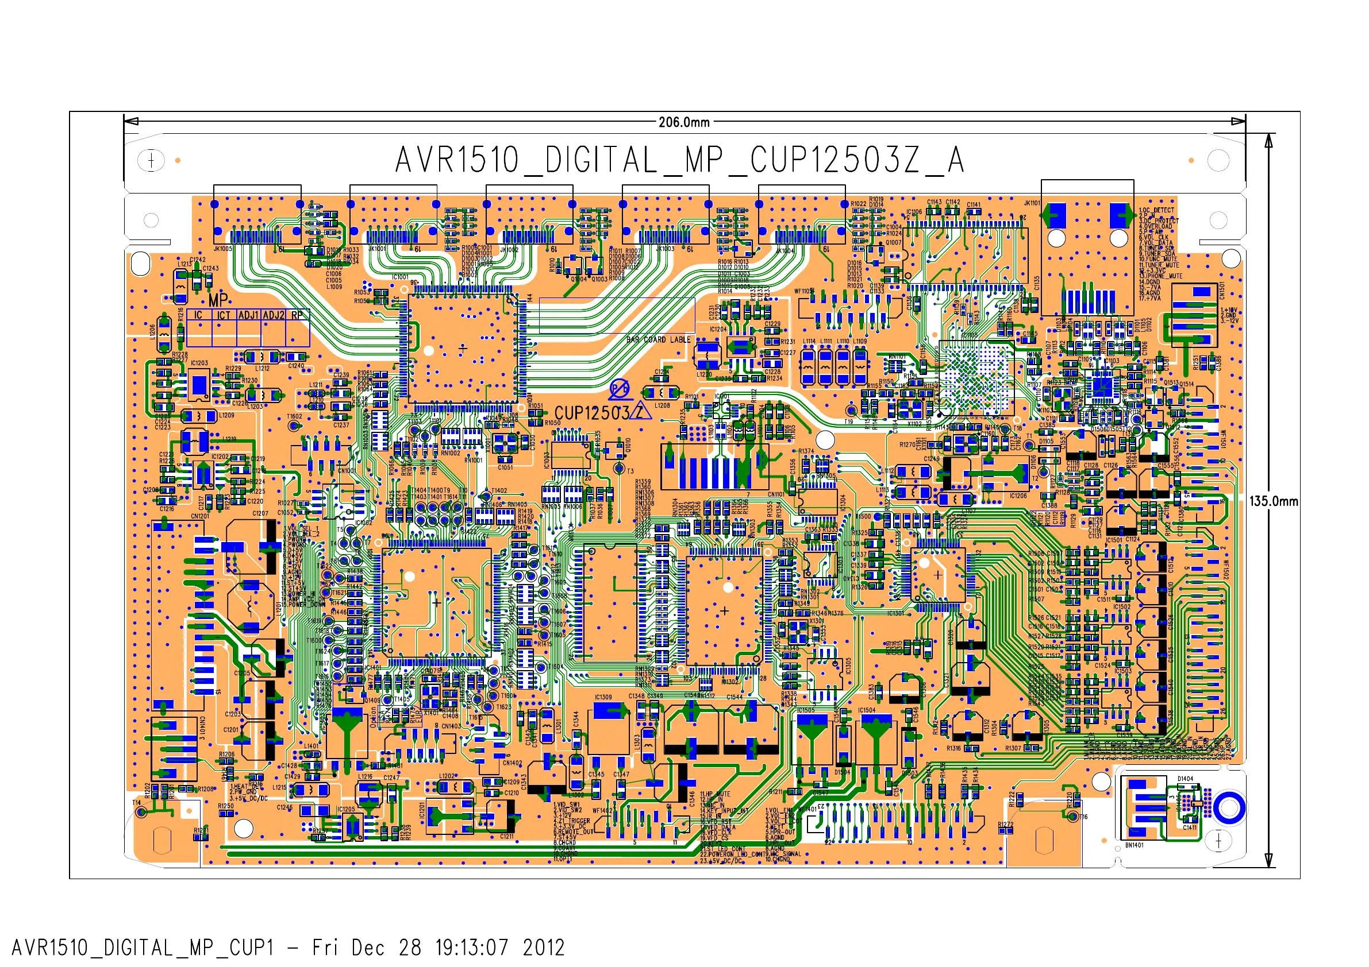Image resolution: width=1369 pixels, height=967 pixels.
Task: Click the RP cell in MP table
Action: click(297, 315)
